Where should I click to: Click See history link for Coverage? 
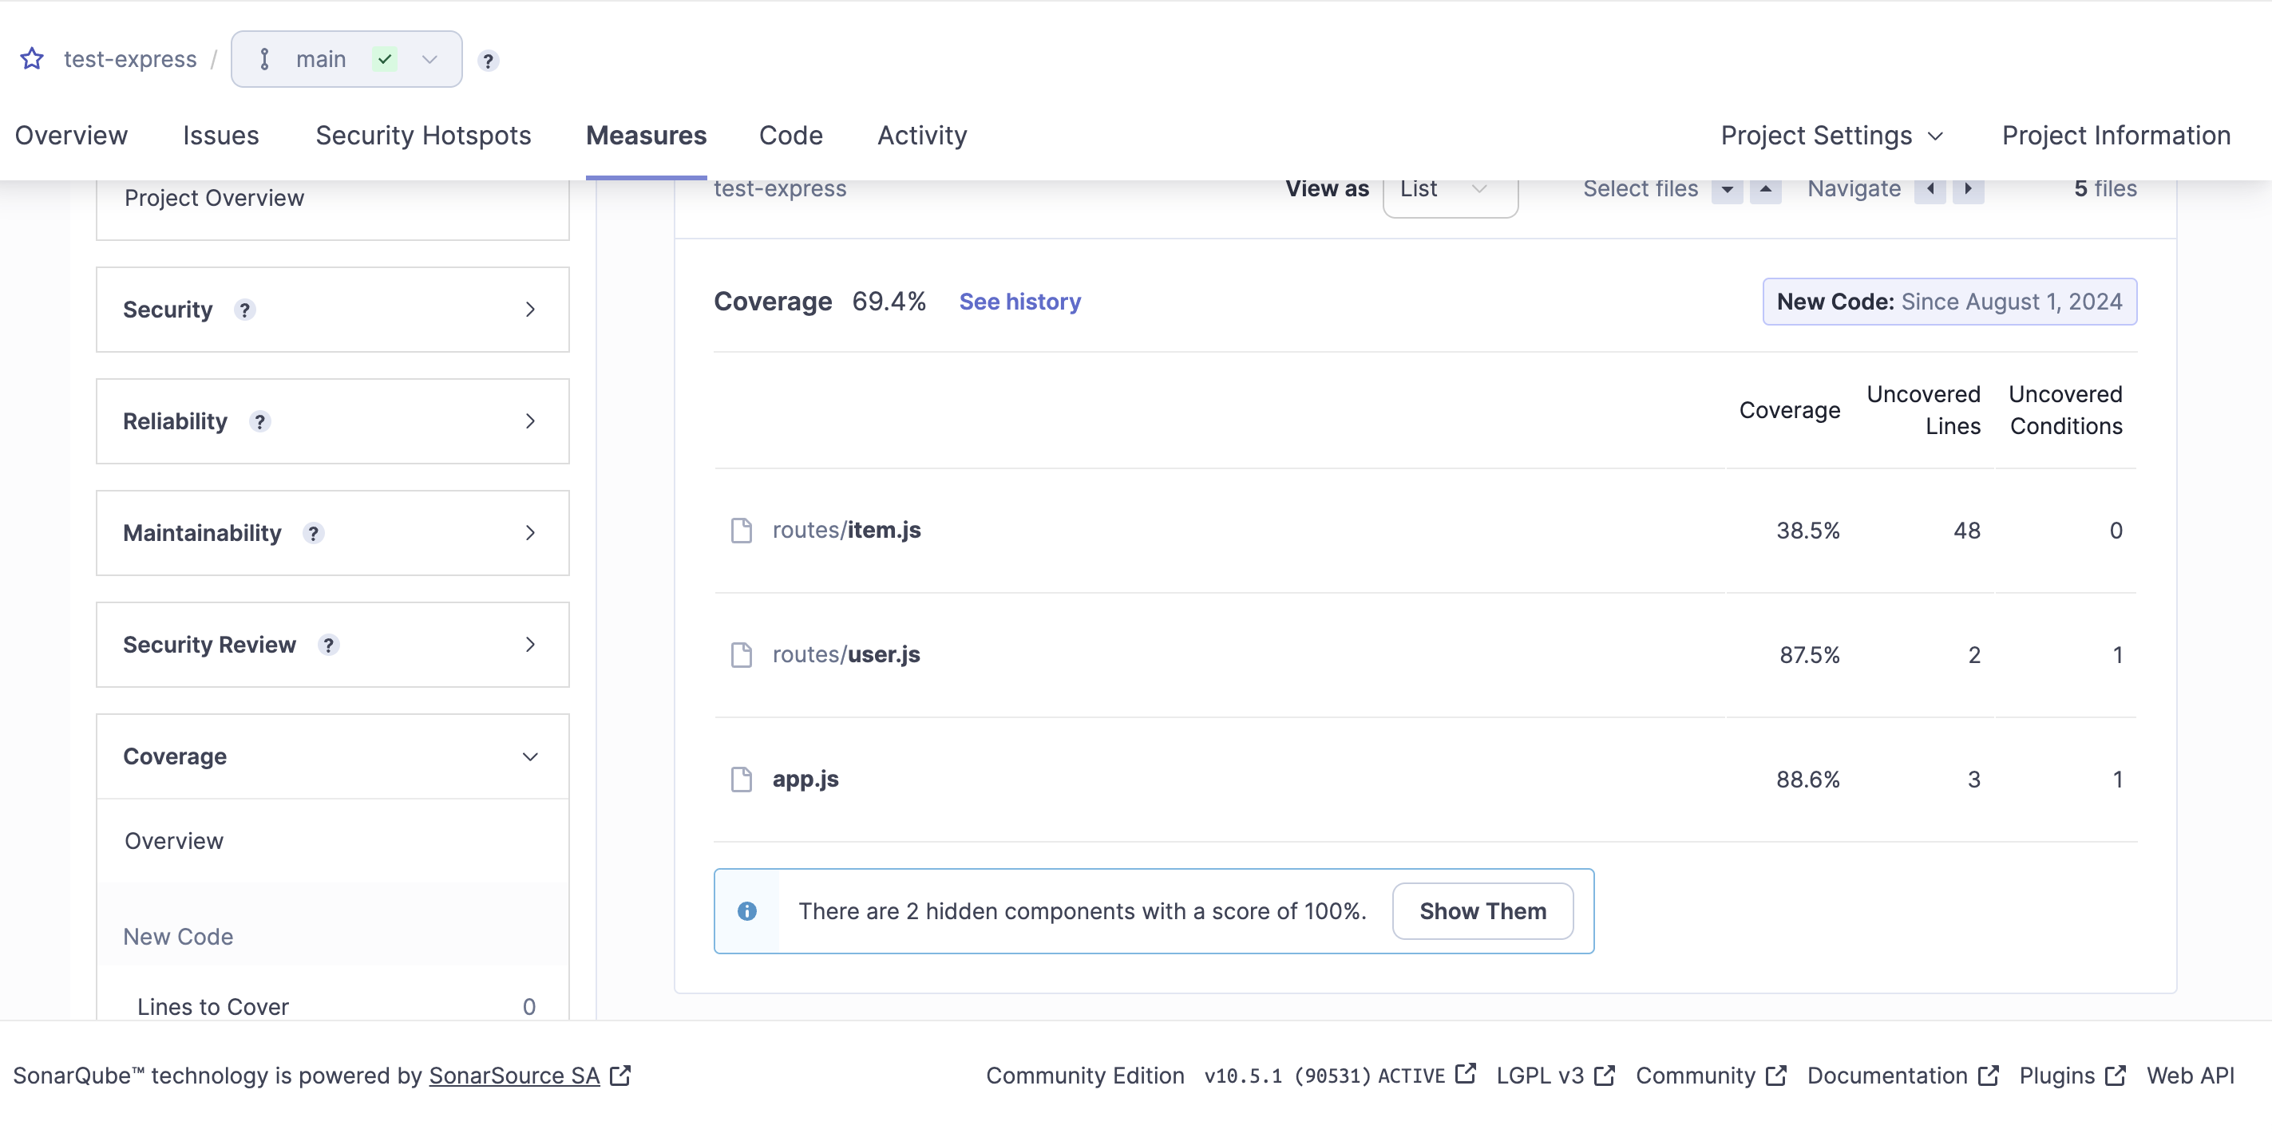coord(1019,302)
